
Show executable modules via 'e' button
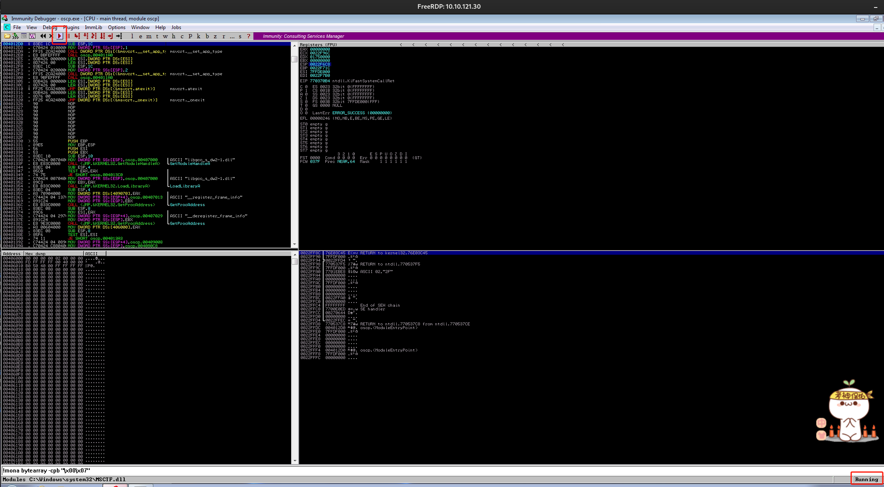[x=140, y=36]
